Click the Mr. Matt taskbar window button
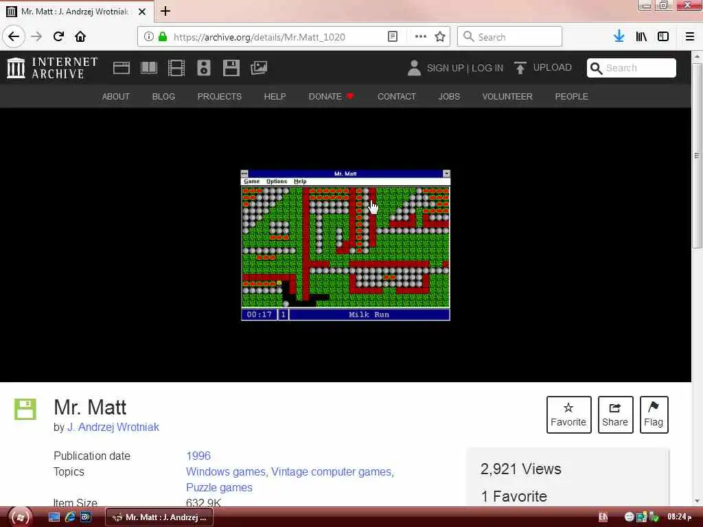 point(159,517)
